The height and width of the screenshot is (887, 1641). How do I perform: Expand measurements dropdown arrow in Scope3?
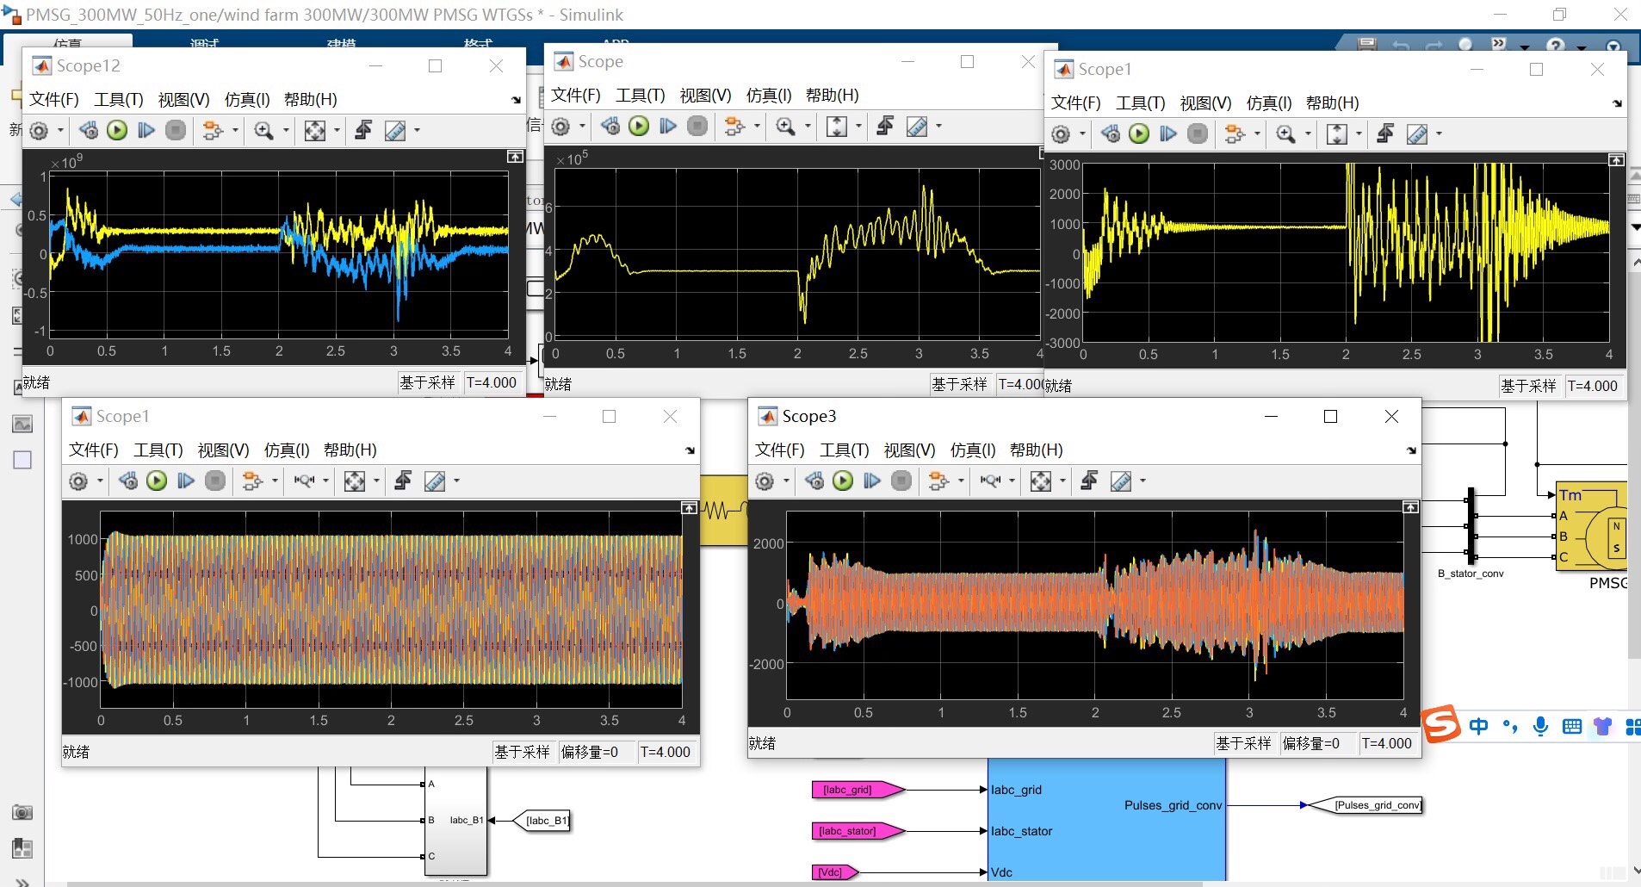1143,481
